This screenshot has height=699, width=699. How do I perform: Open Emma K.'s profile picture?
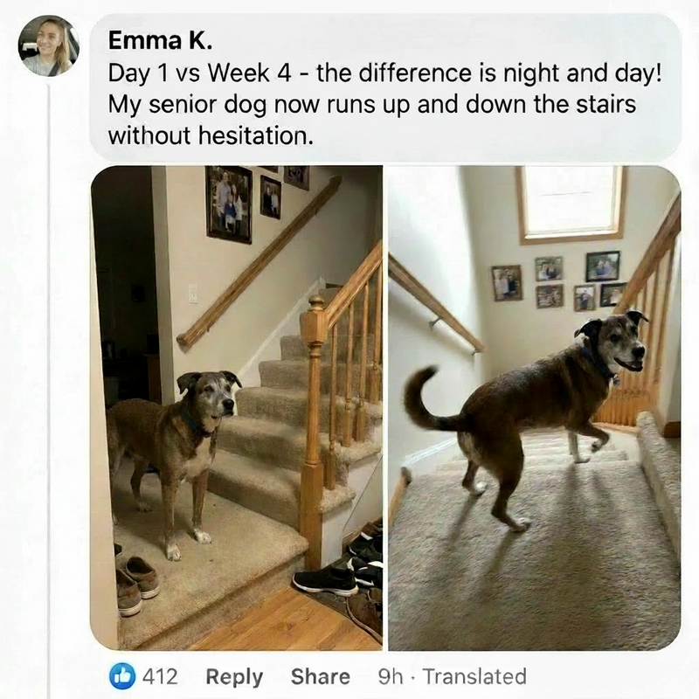[x=49, y=46]
